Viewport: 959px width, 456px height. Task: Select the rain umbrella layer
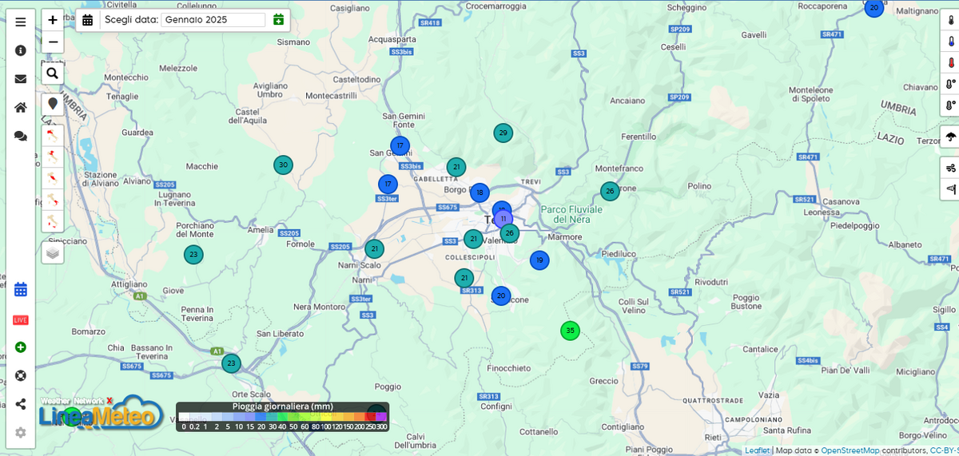(950, 137)
